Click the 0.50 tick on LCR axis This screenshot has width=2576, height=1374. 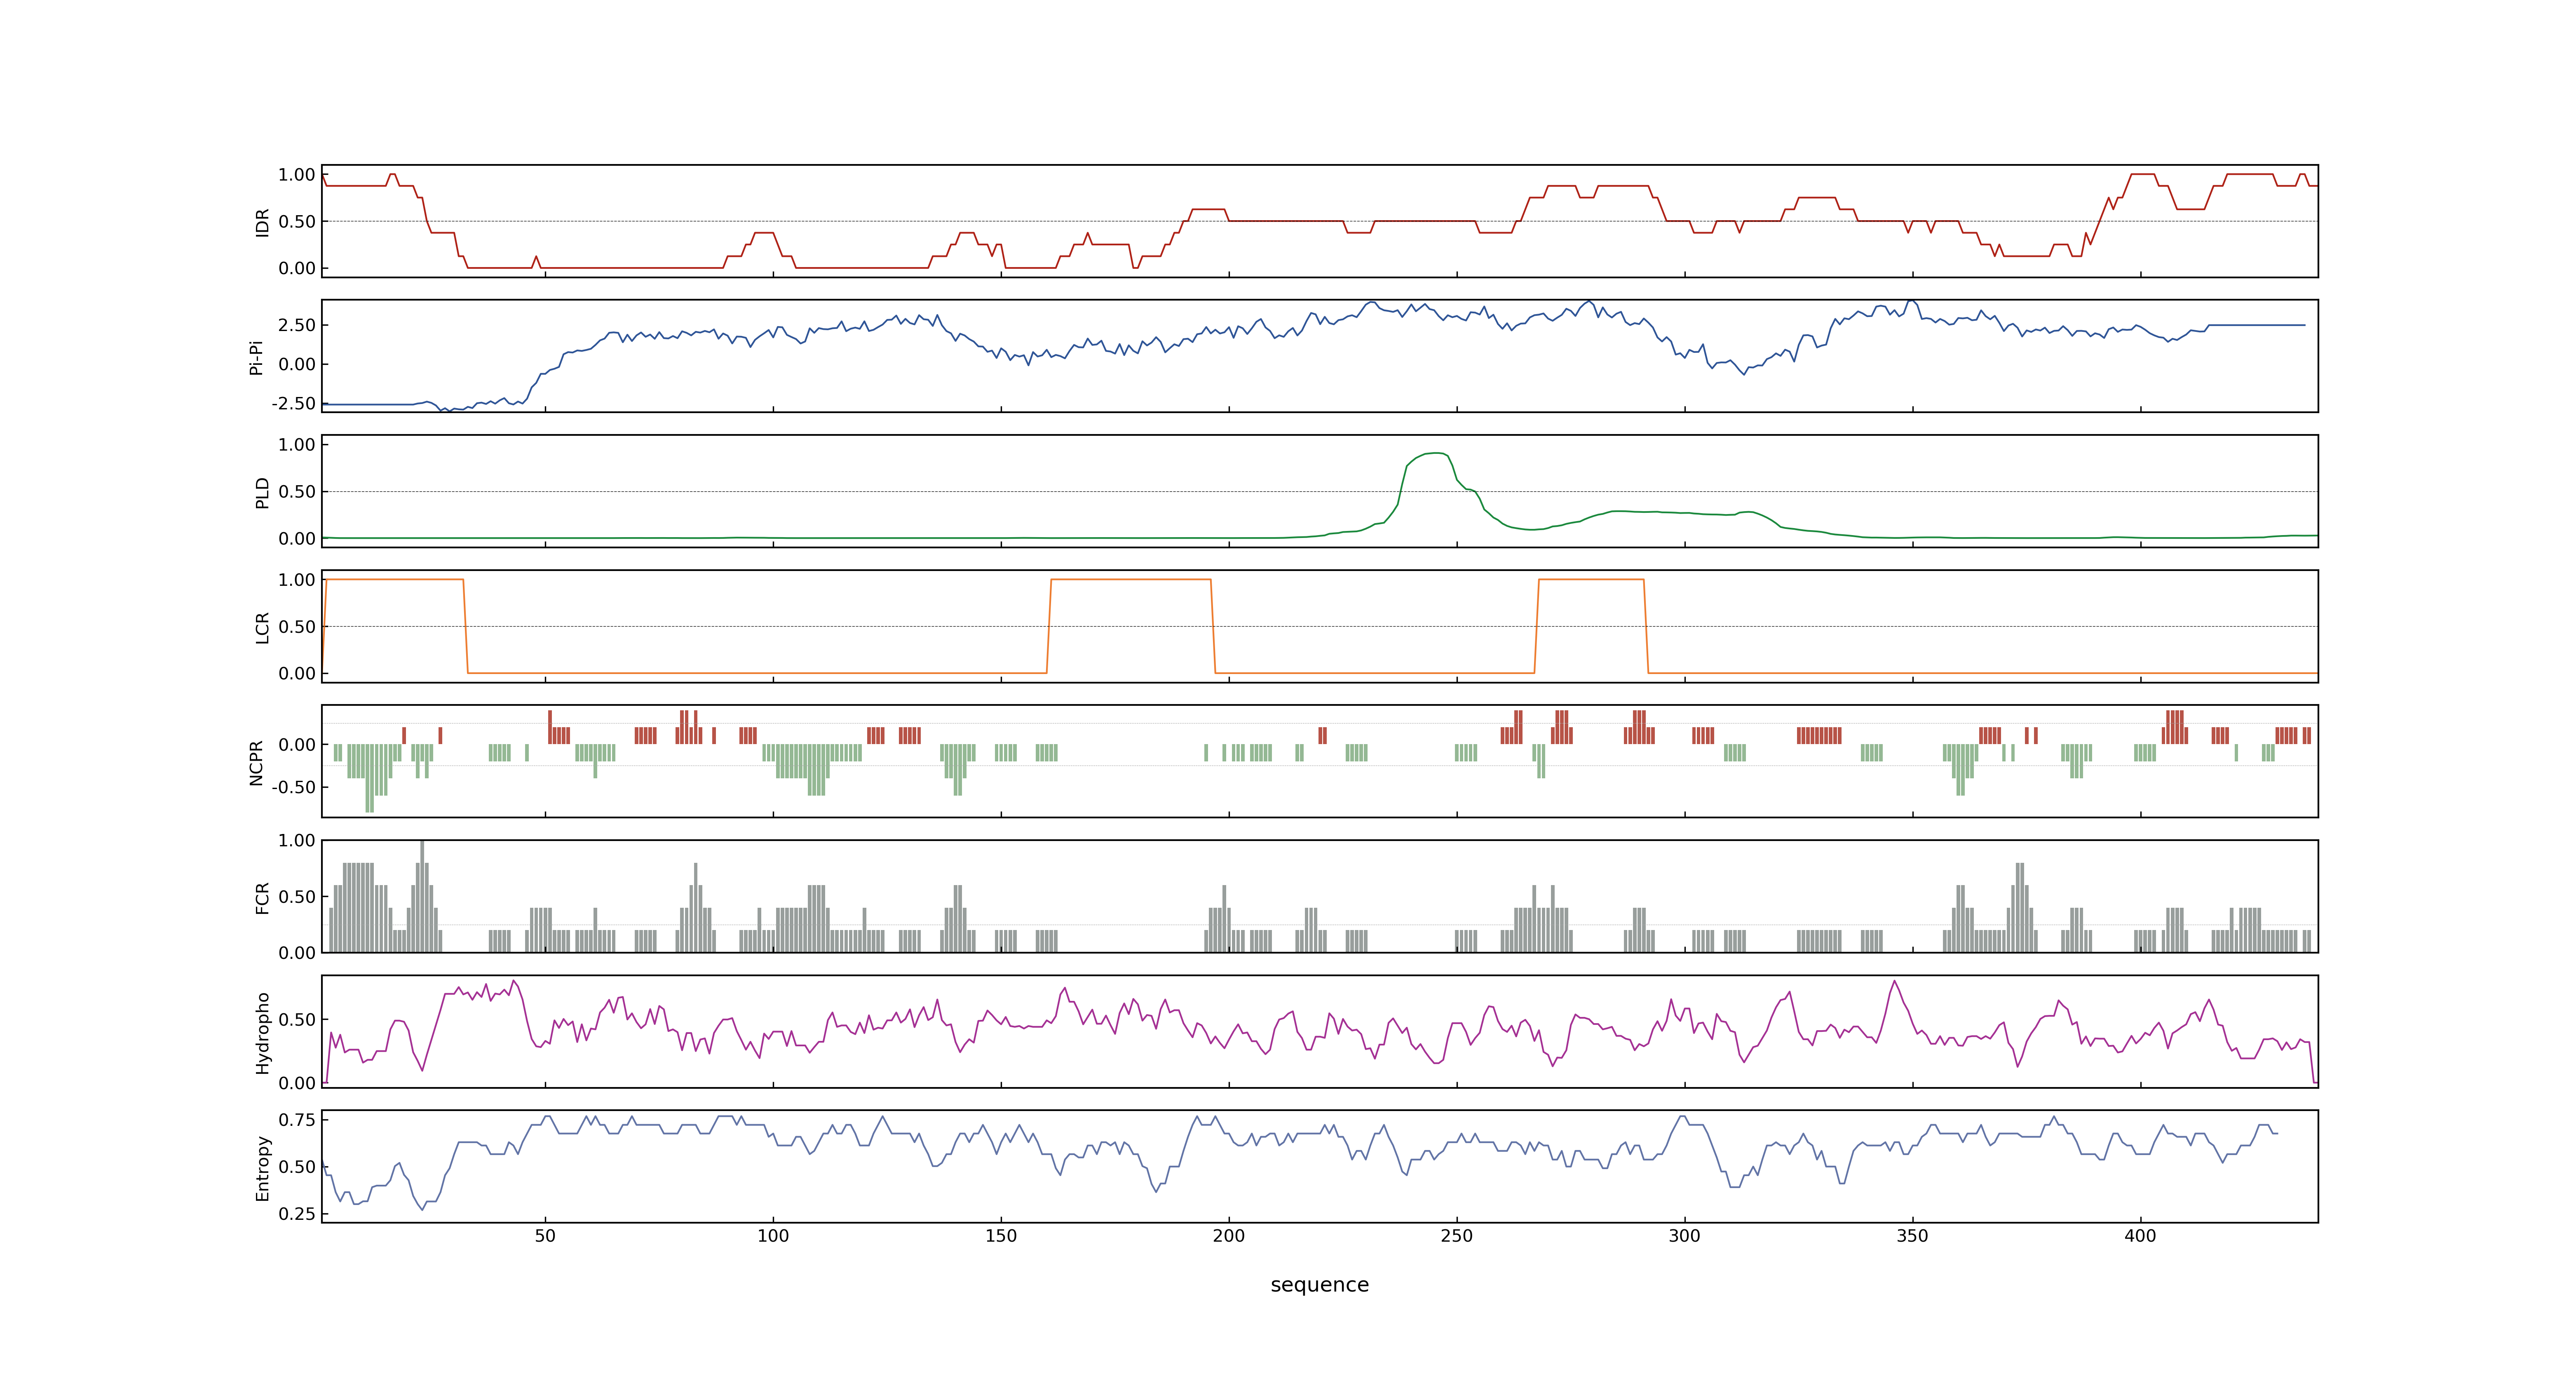297,627
